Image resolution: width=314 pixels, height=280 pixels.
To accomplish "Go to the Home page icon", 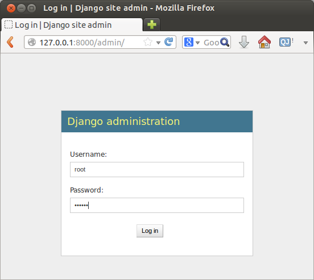I will 265,42.
